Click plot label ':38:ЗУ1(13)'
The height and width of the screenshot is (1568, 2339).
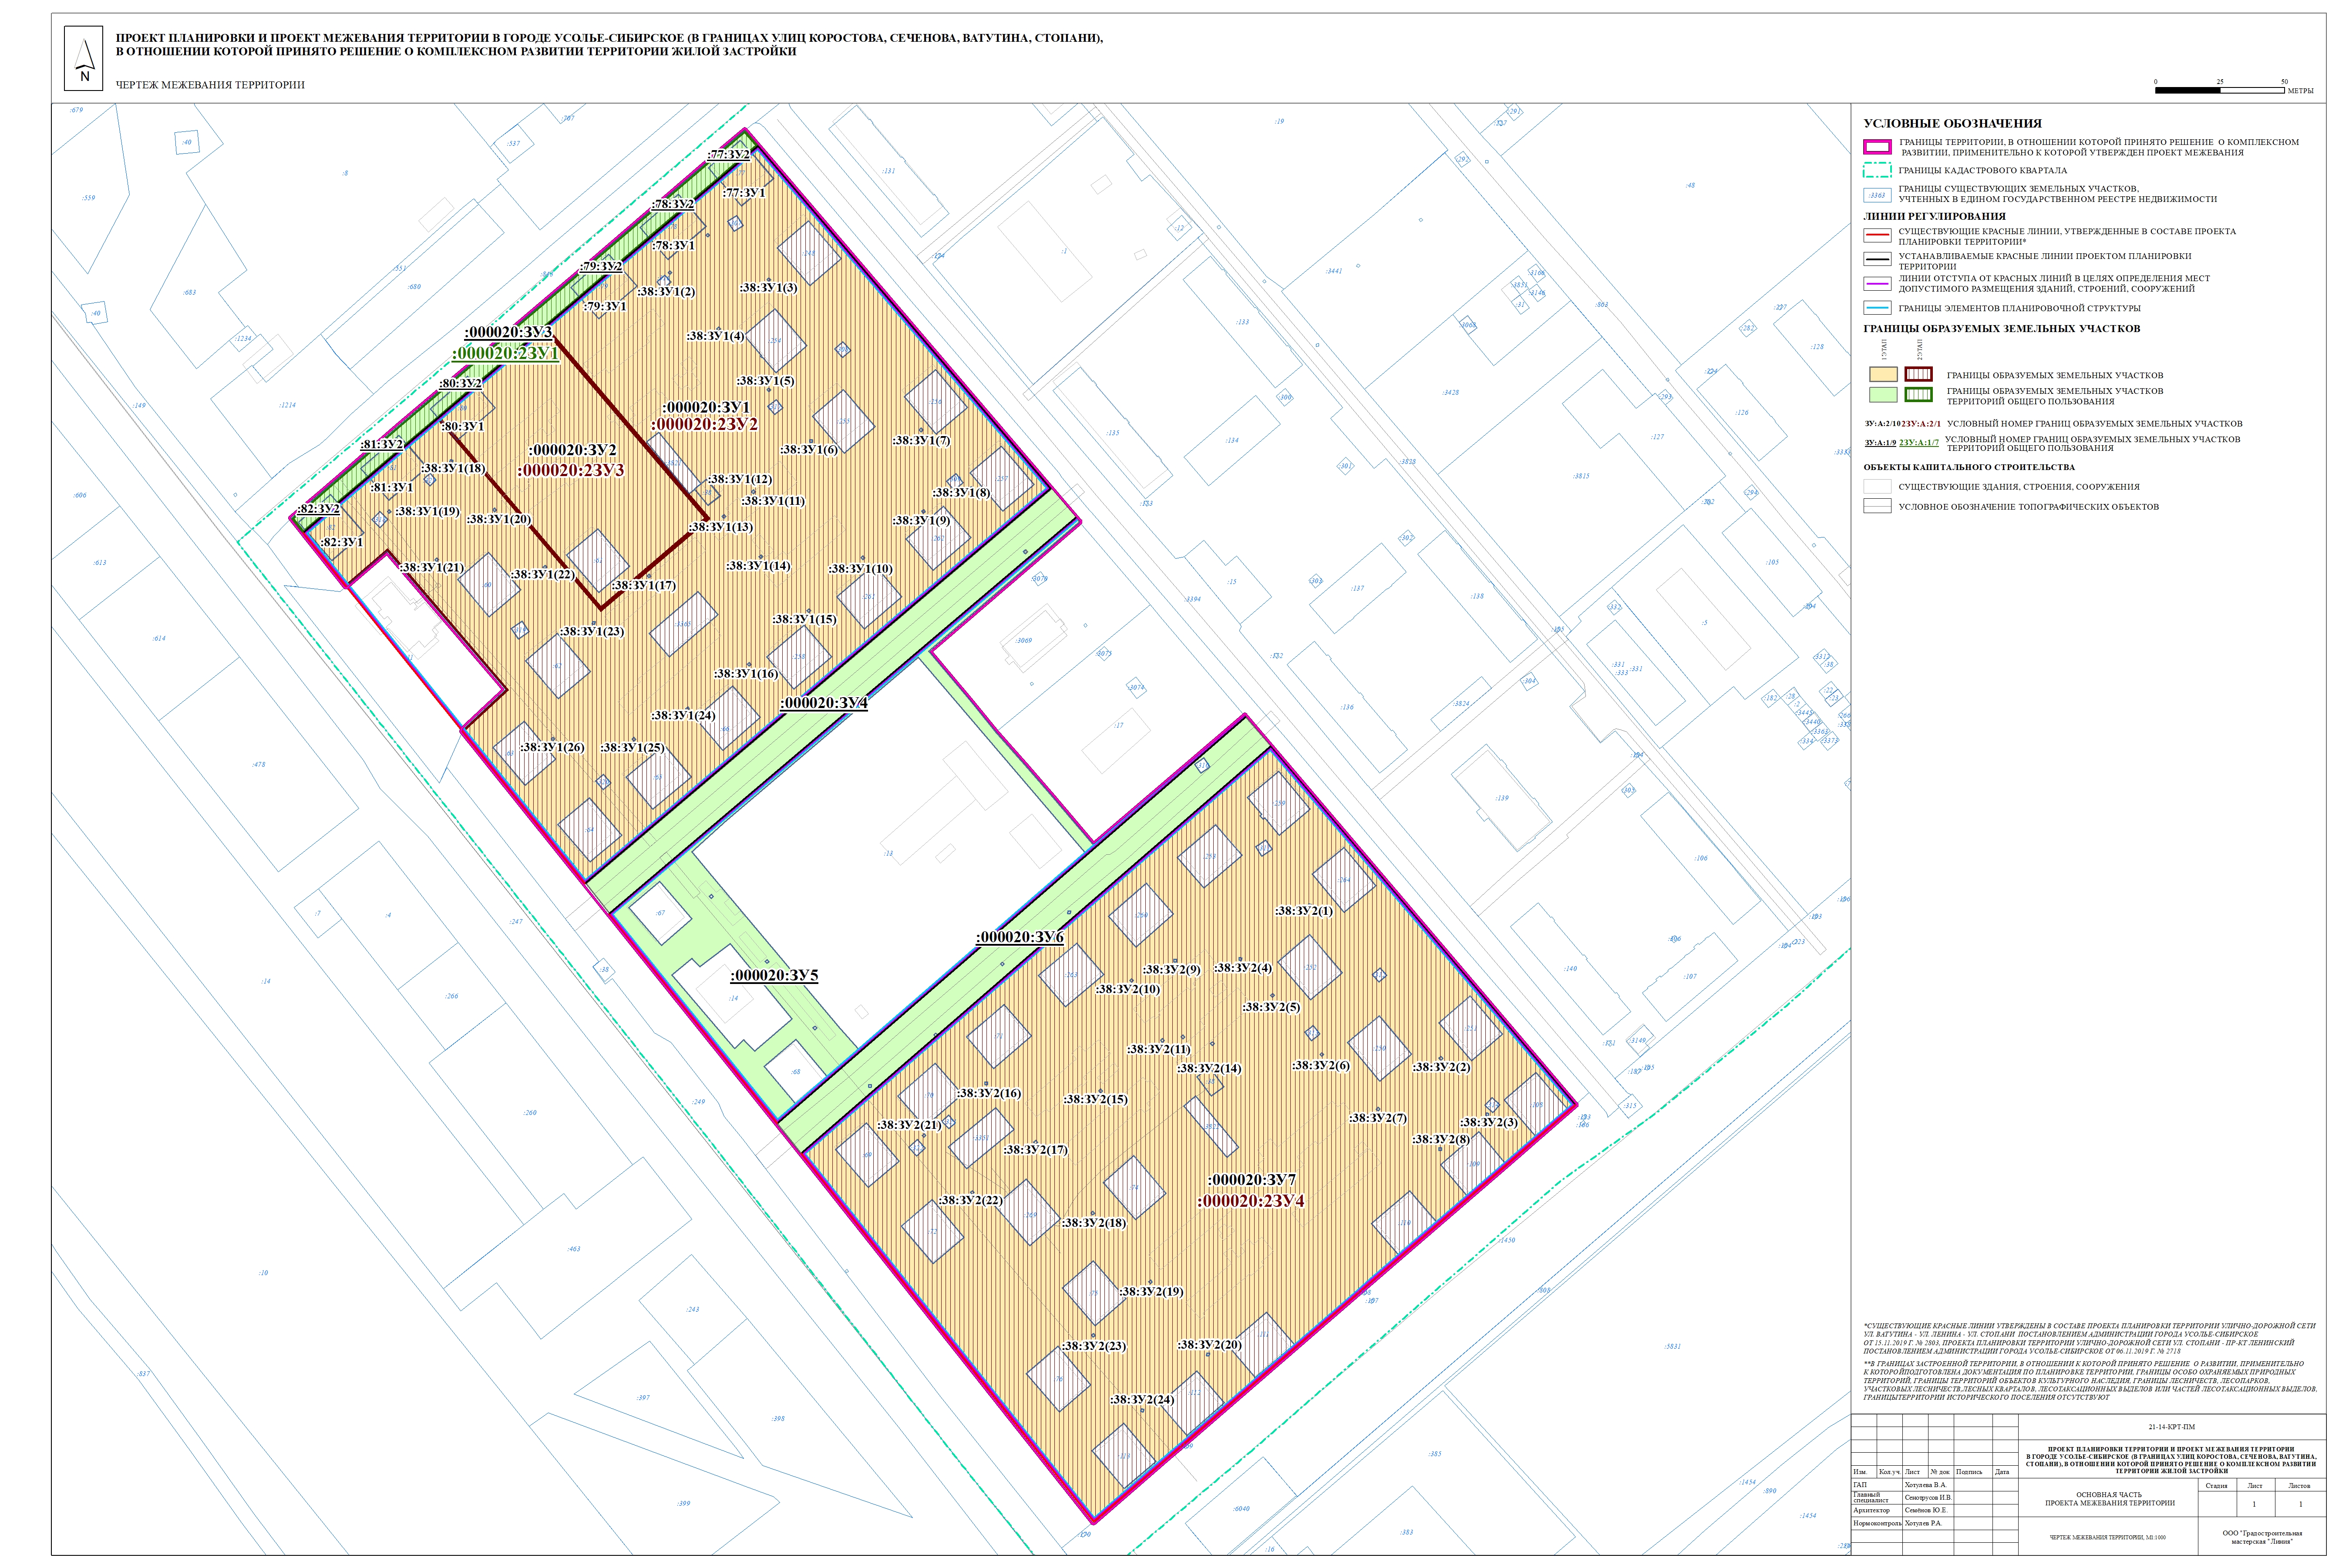coord(721,527)
